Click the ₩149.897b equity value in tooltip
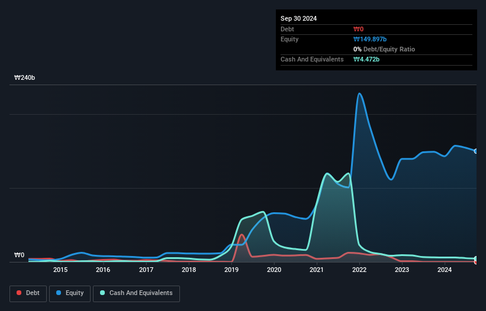Image resolution: width=486 pixels, height=311 pixels. tap(370, 39)
